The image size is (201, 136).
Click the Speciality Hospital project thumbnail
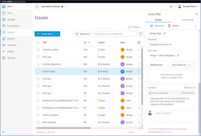click(x=37, y=6)
